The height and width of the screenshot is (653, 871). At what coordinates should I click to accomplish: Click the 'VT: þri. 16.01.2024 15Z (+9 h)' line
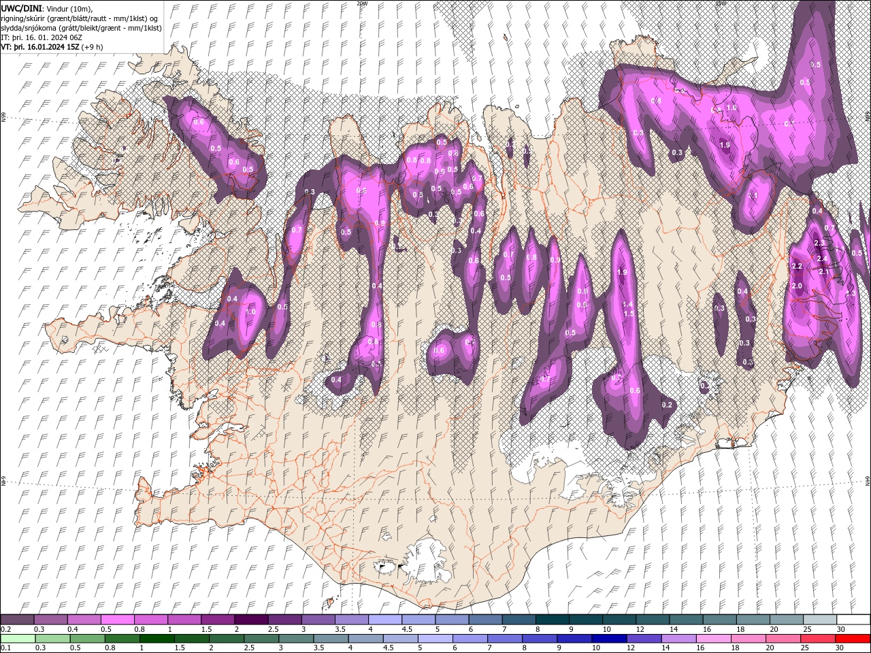tap(52, 47)
